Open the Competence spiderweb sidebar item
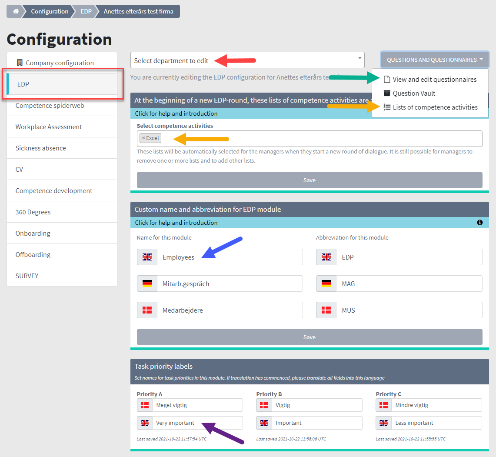 pyautogui.click(x=50, y=105)
